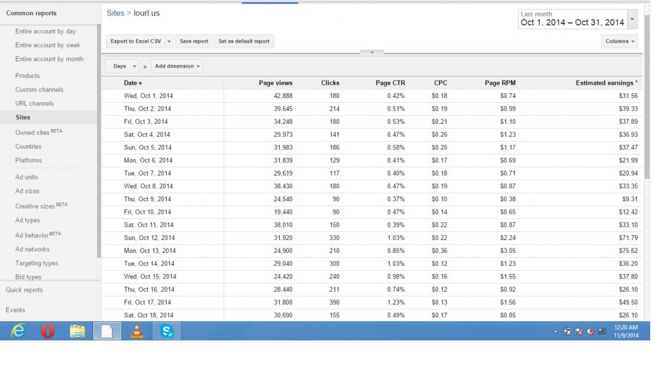This screenshot has height=371, width=654.
Task: Click the Fri, Oct 17, 2014 row date
Action: pos(148,303)
